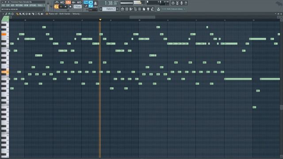Open the Both Hands target channel selector
Viewport: 283px width, 159px height.
65,14
